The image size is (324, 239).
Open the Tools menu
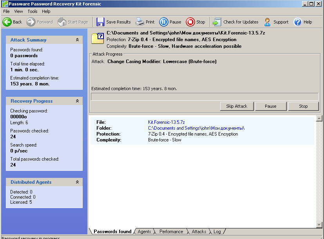pos(33,11)
